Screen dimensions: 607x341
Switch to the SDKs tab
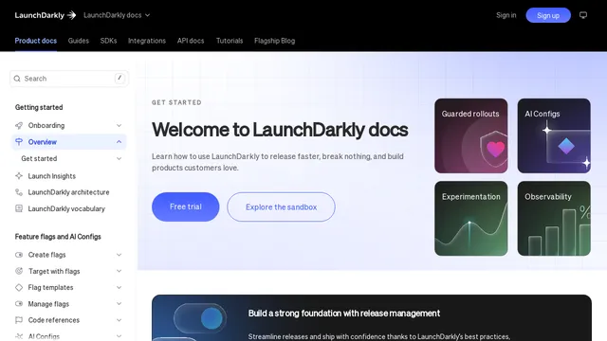tap(108, 41)
